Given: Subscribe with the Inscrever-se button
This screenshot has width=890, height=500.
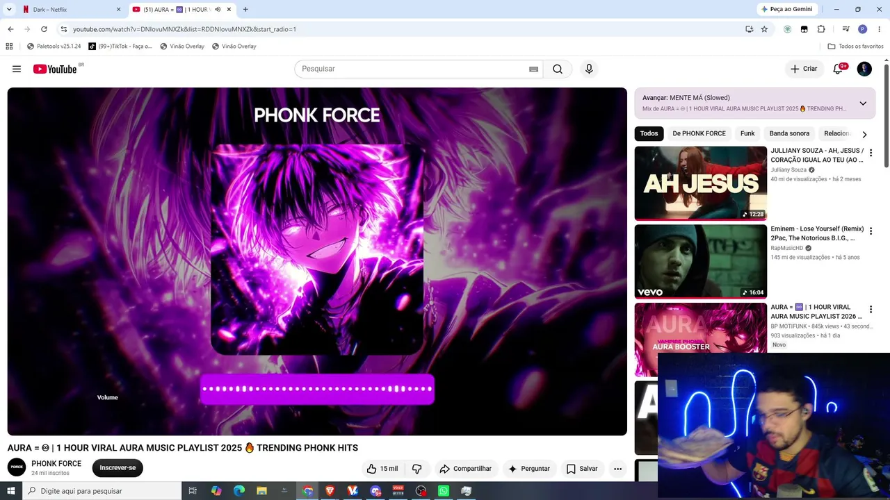Looking at the screenshot, I should 118,468.
